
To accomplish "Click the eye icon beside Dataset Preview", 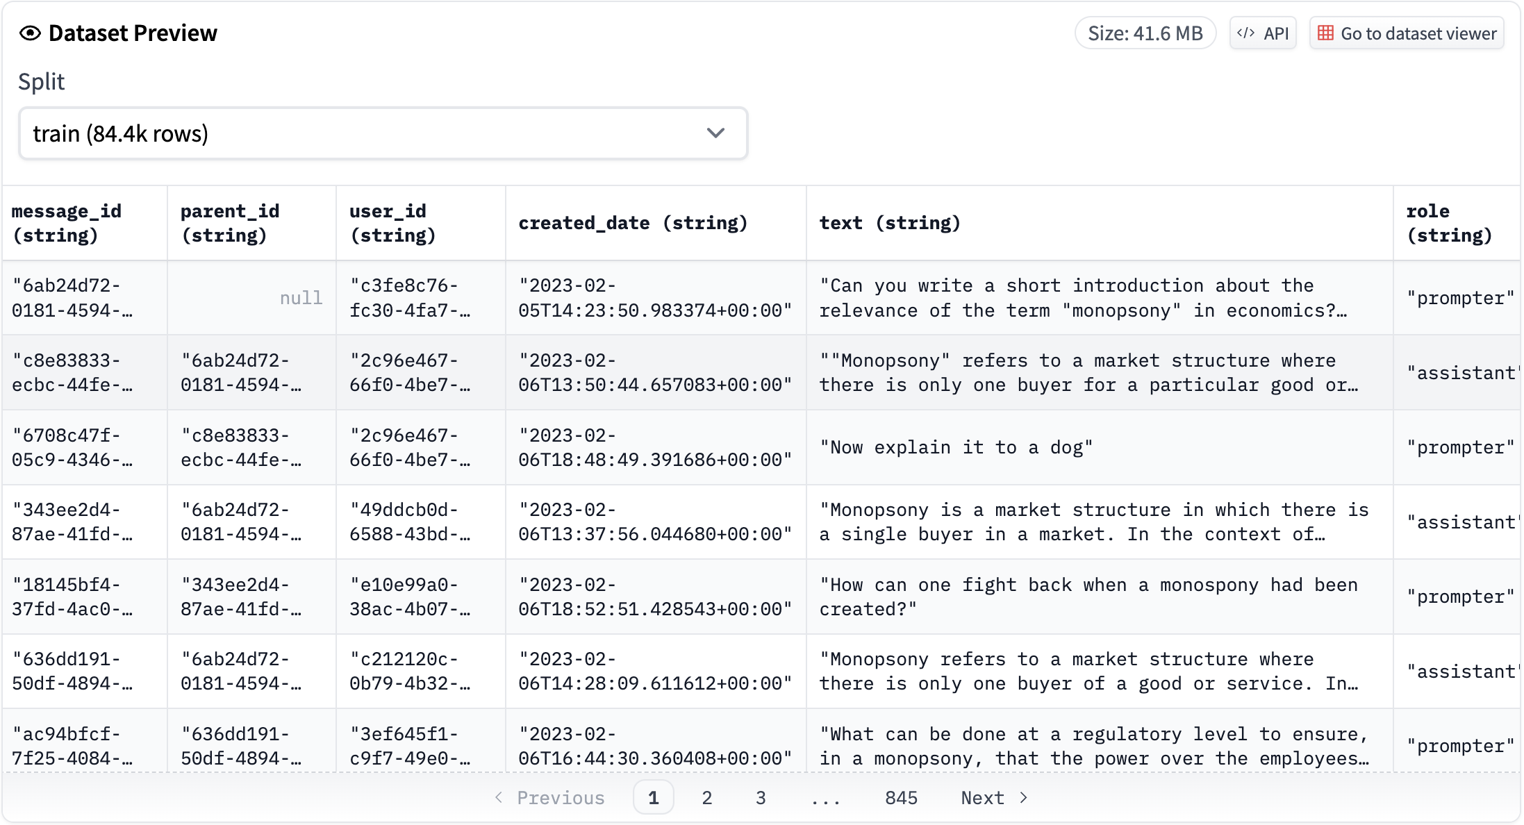I will click(x=30, y=33).
